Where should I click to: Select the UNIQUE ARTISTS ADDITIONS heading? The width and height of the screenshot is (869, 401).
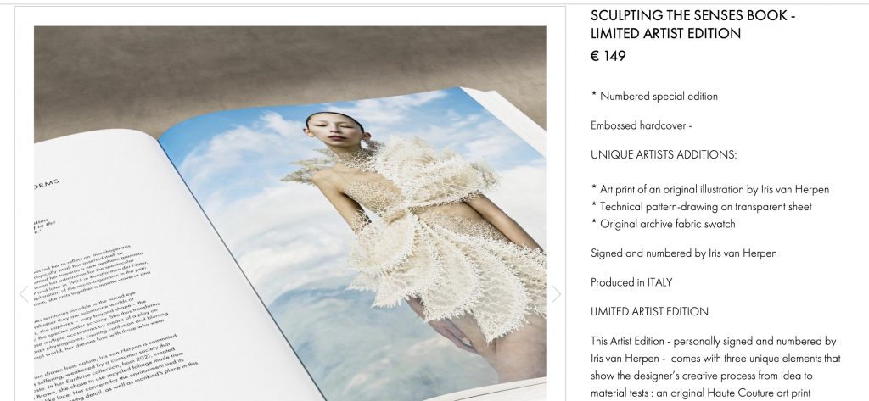coord(664,154)
